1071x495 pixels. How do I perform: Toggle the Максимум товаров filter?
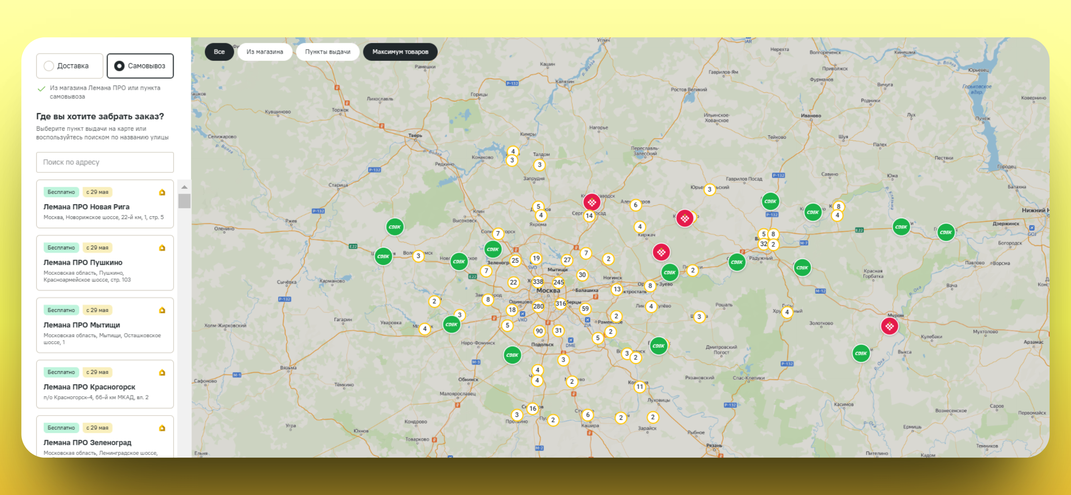[400, 52]
